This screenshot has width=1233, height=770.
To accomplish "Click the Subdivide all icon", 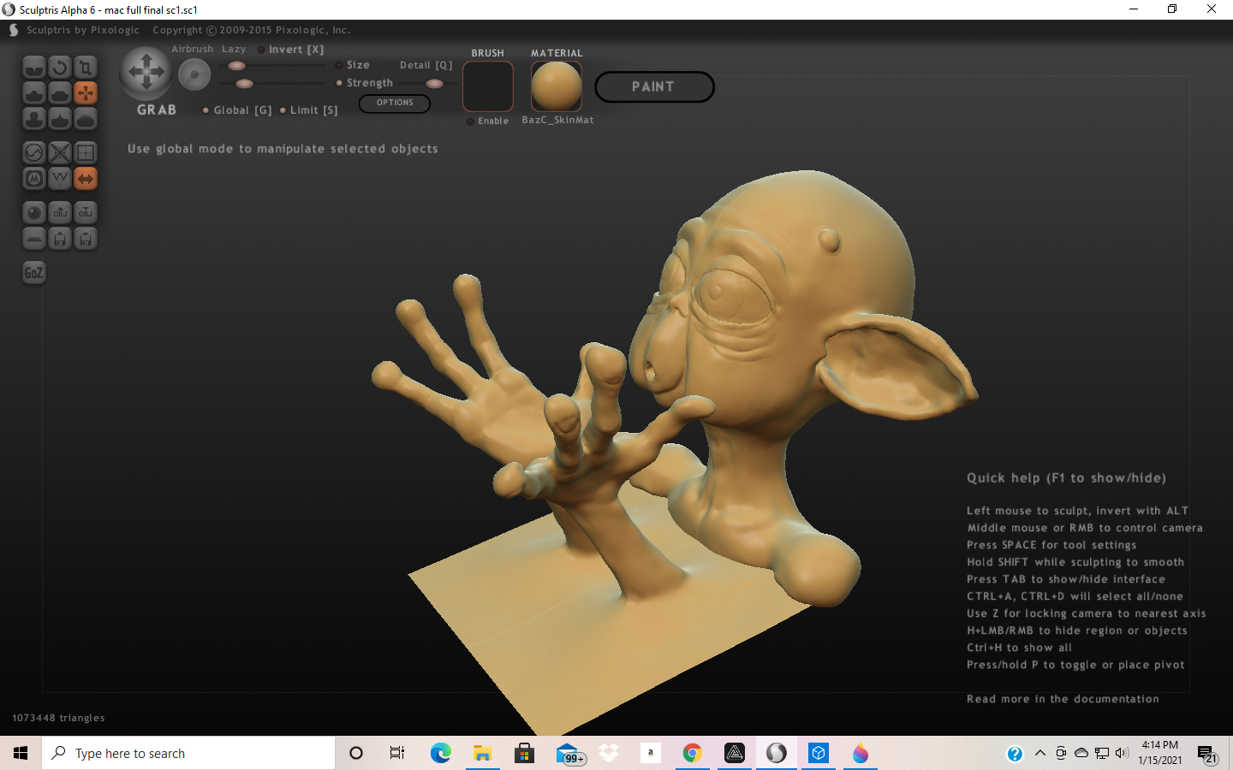I will click(x=86, y=153).
